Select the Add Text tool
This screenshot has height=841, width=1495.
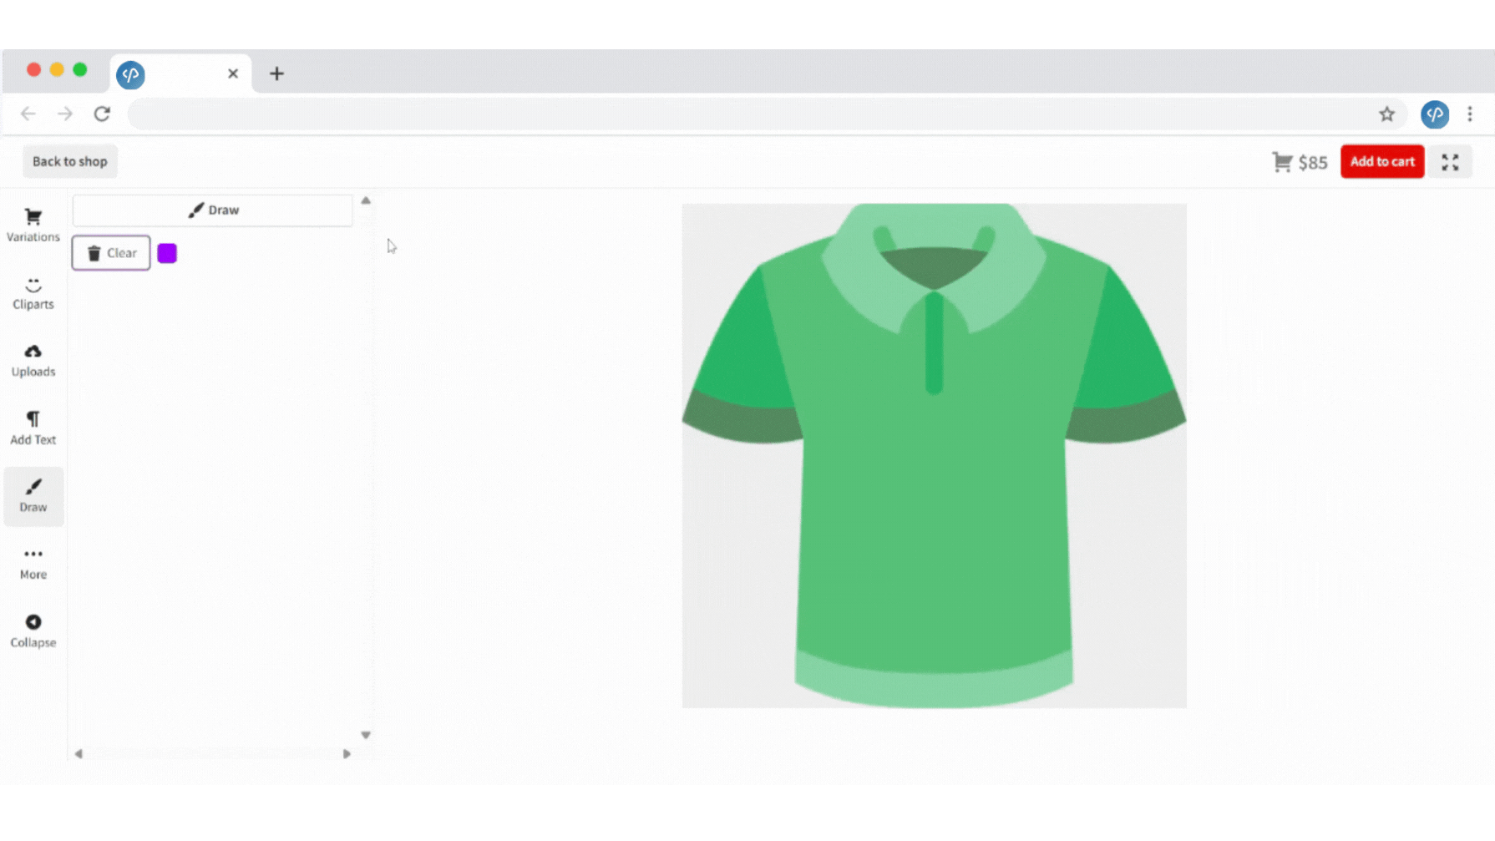(x=33, y=428)
